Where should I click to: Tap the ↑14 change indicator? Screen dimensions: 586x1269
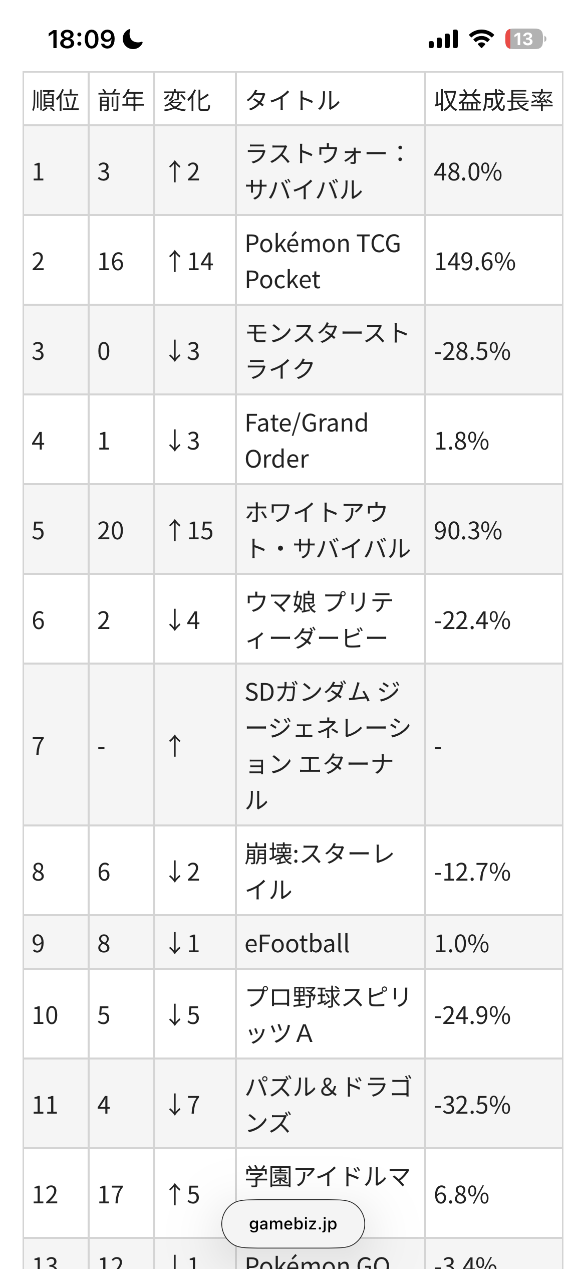click(190, 261)
